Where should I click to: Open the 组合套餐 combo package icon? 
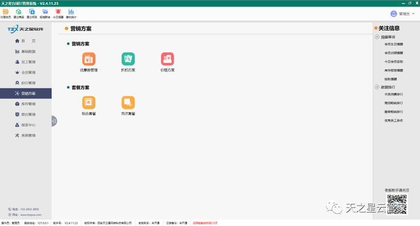[89, 102]
